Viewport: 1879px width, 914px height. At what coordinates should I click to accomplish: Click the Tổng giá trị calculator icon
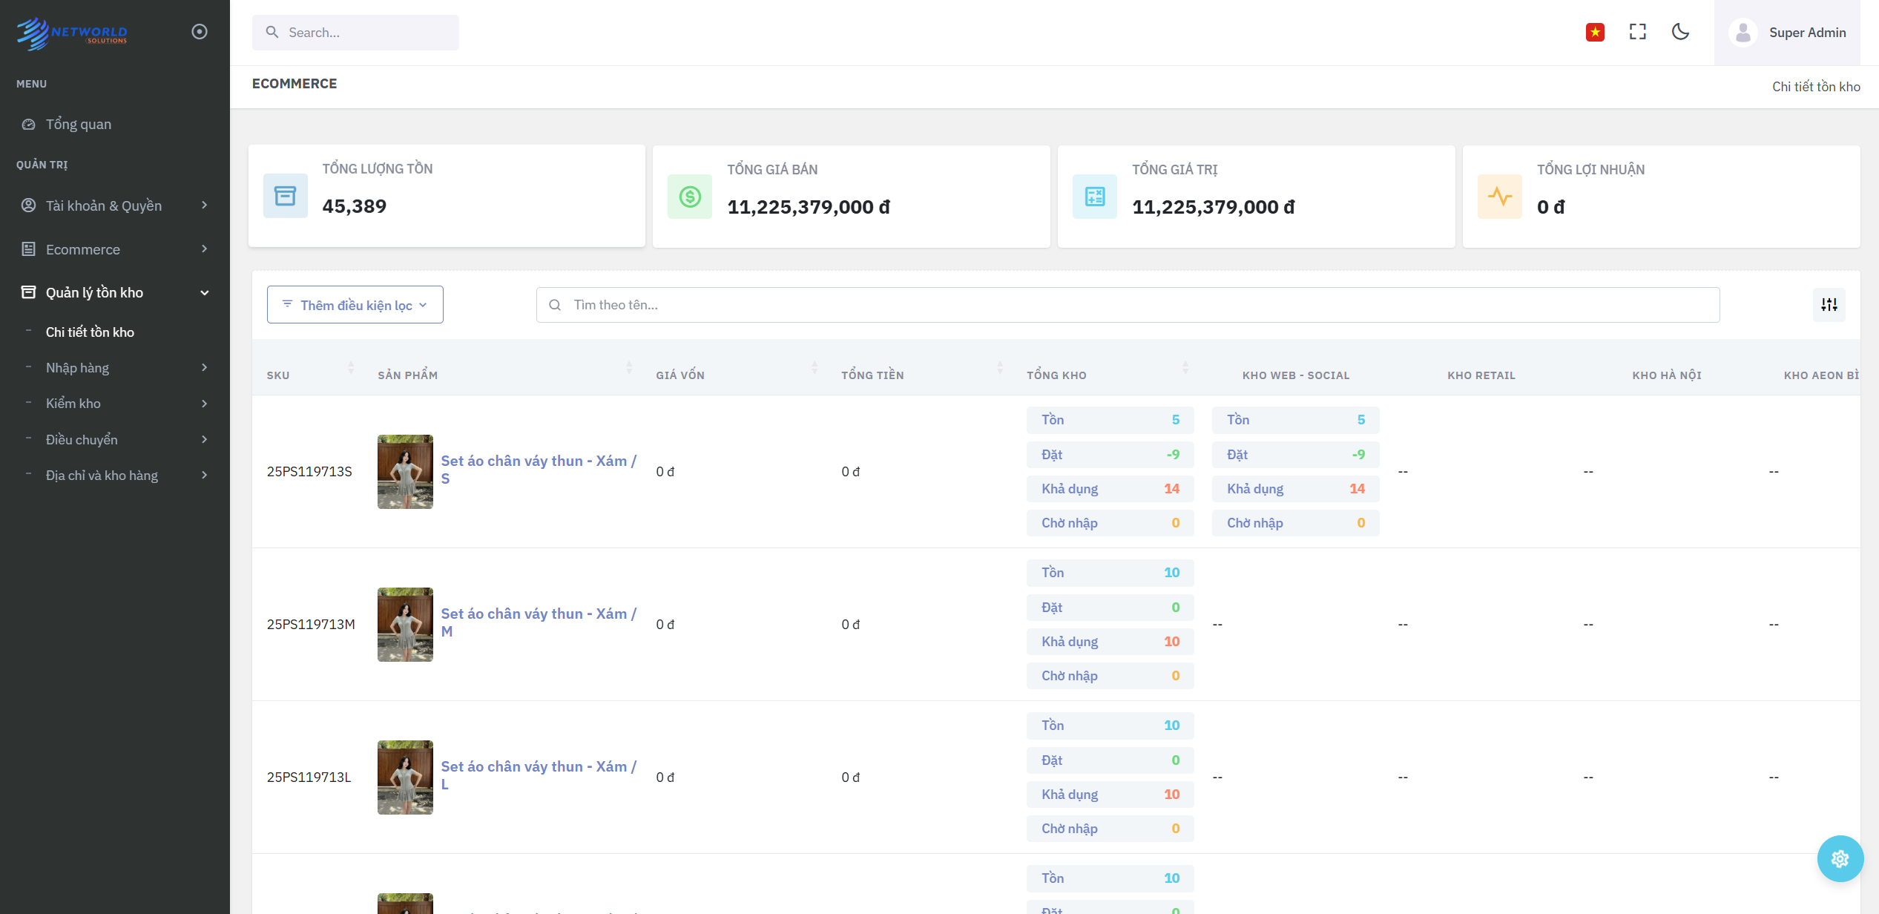point(1094,197)
